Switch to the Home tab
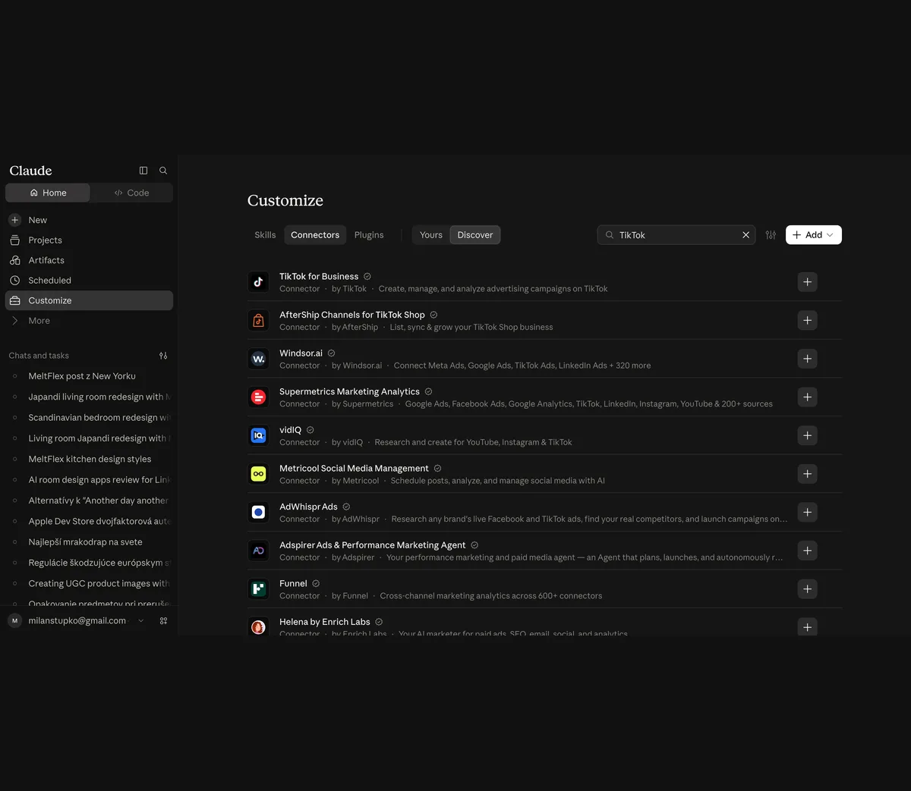Image resolution: width=911 pixels, height=791 pixels. [x=48, y=193]
